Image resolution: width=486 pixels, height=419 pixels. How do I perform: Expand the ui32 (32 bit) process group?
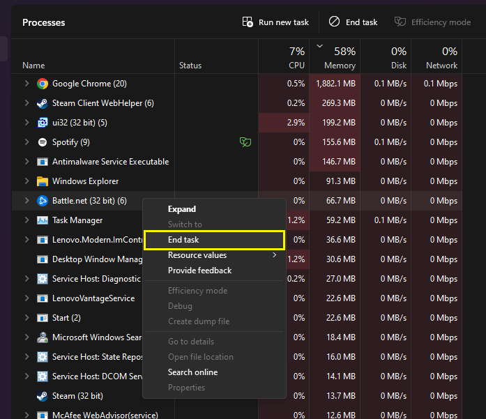[27, 123]
